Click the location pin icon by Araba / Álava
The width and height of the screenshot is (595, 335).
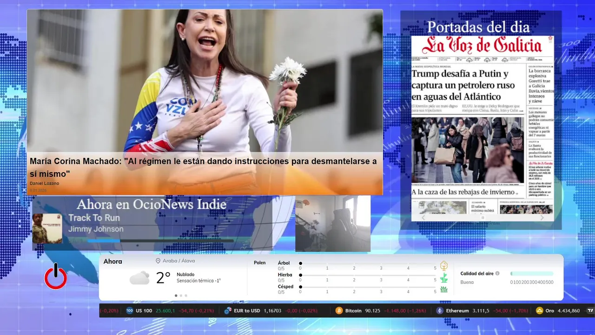[x=158, y=261]
